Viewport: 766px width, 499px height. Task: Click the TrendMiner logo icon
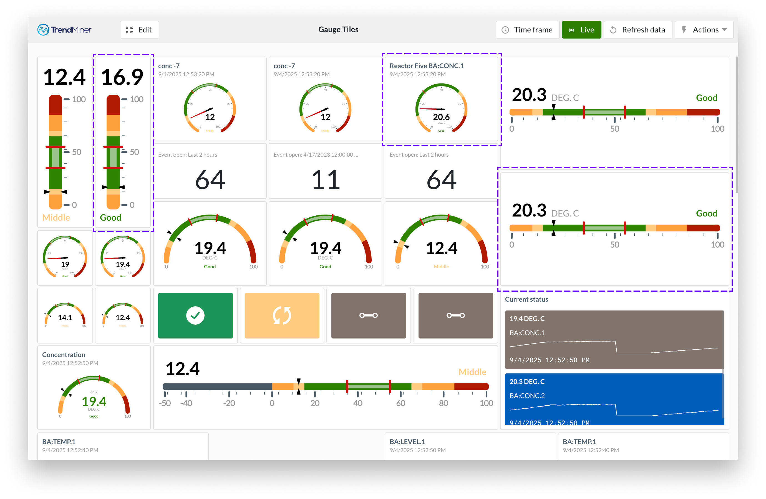pyautogui.click(x=43, y=30)
